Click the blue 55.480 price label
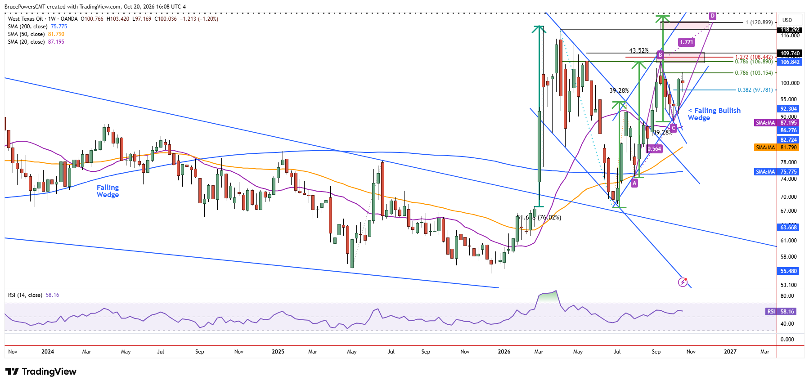The height and width of the screenshot is (385, 809). coord(789,271)
